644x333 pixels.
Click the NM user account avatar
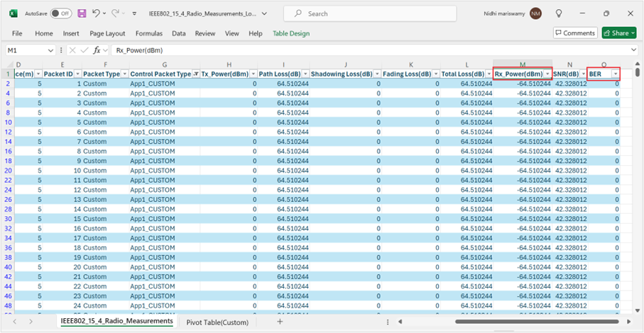(535, 13)
